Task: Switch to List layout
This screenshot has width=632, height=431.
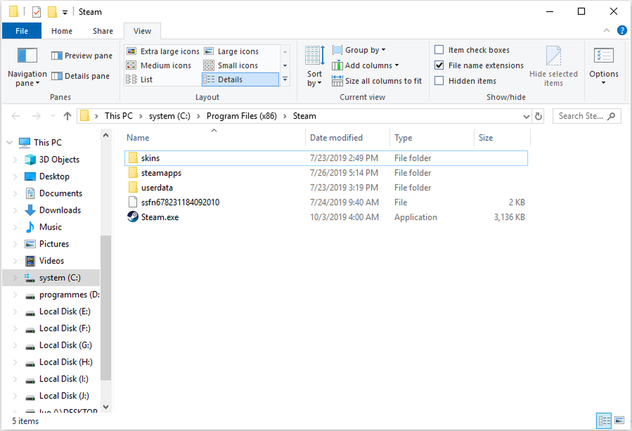Action: [x=140, y=80]
